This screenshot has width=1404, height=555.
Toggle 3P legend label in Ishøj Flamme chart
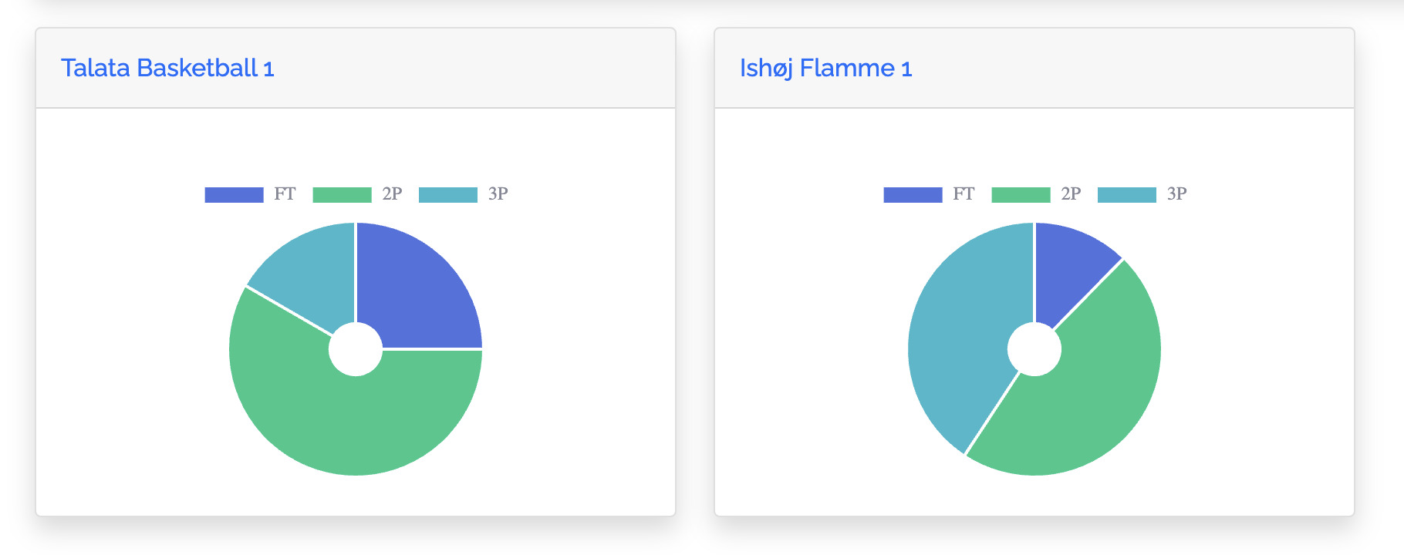pyautogui.click(x=1176, y=194)
